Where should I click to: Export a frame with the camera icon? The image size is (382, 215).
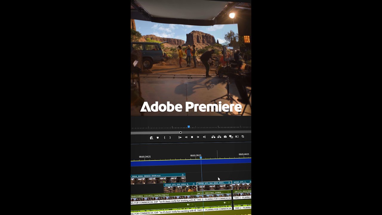pyautogui.click(x=225, y=137)
